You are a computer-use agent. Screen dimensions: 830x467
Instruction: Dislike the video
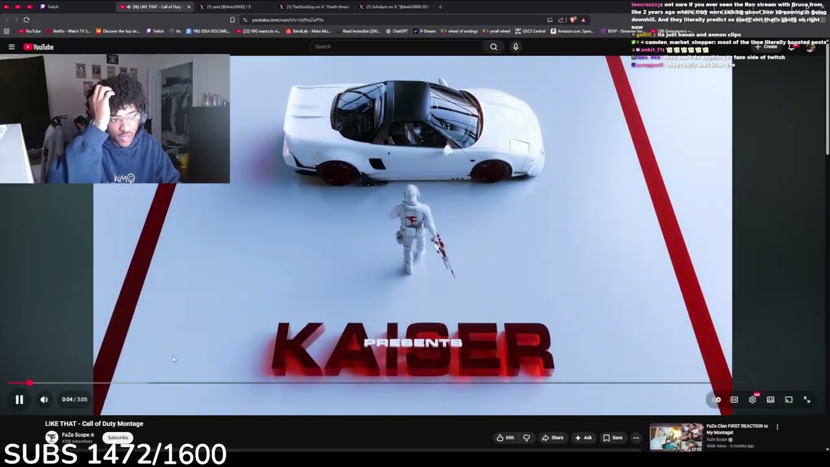coord(527,438)
